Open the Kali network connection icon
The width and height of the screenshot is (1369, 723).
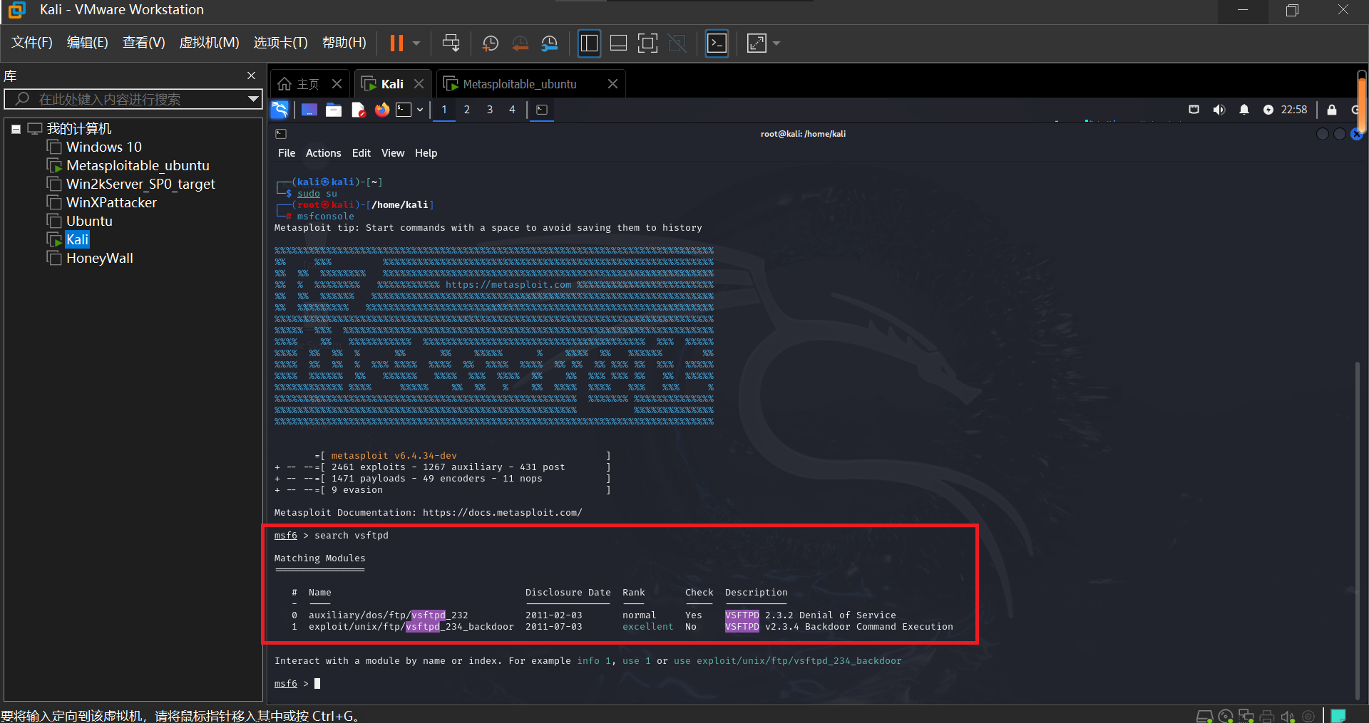pyautogui.click(x=1194, y=110)
